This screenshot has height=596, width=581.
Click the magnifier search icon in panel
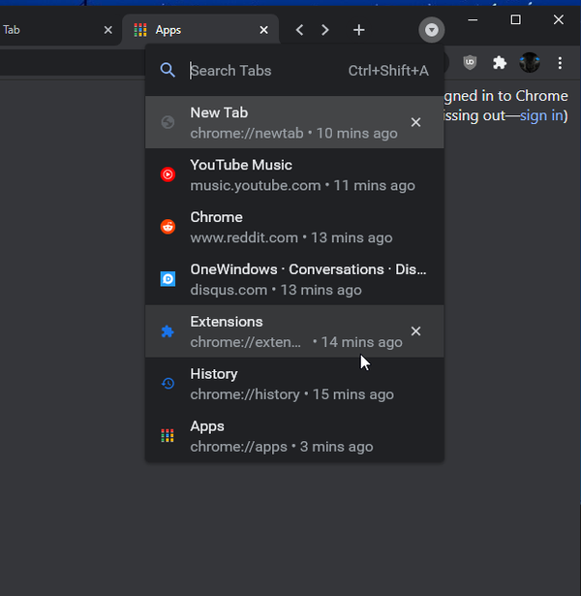pyautogui.click(x=168, y=71)
